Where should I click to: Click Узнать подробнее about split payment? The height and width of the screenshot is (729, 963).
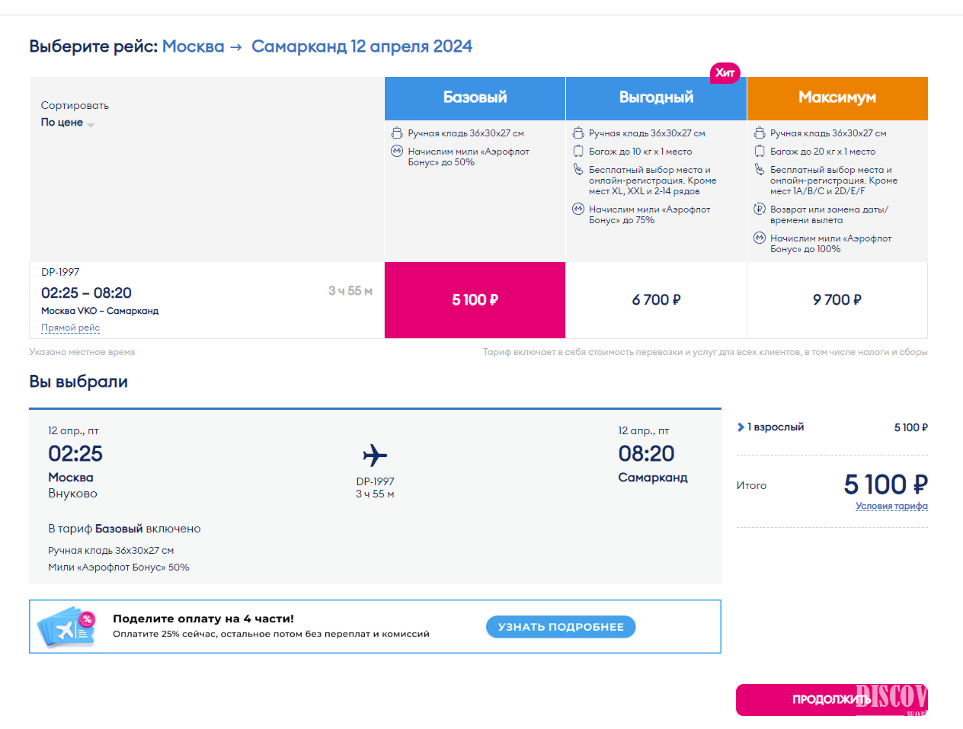point(561,627)
